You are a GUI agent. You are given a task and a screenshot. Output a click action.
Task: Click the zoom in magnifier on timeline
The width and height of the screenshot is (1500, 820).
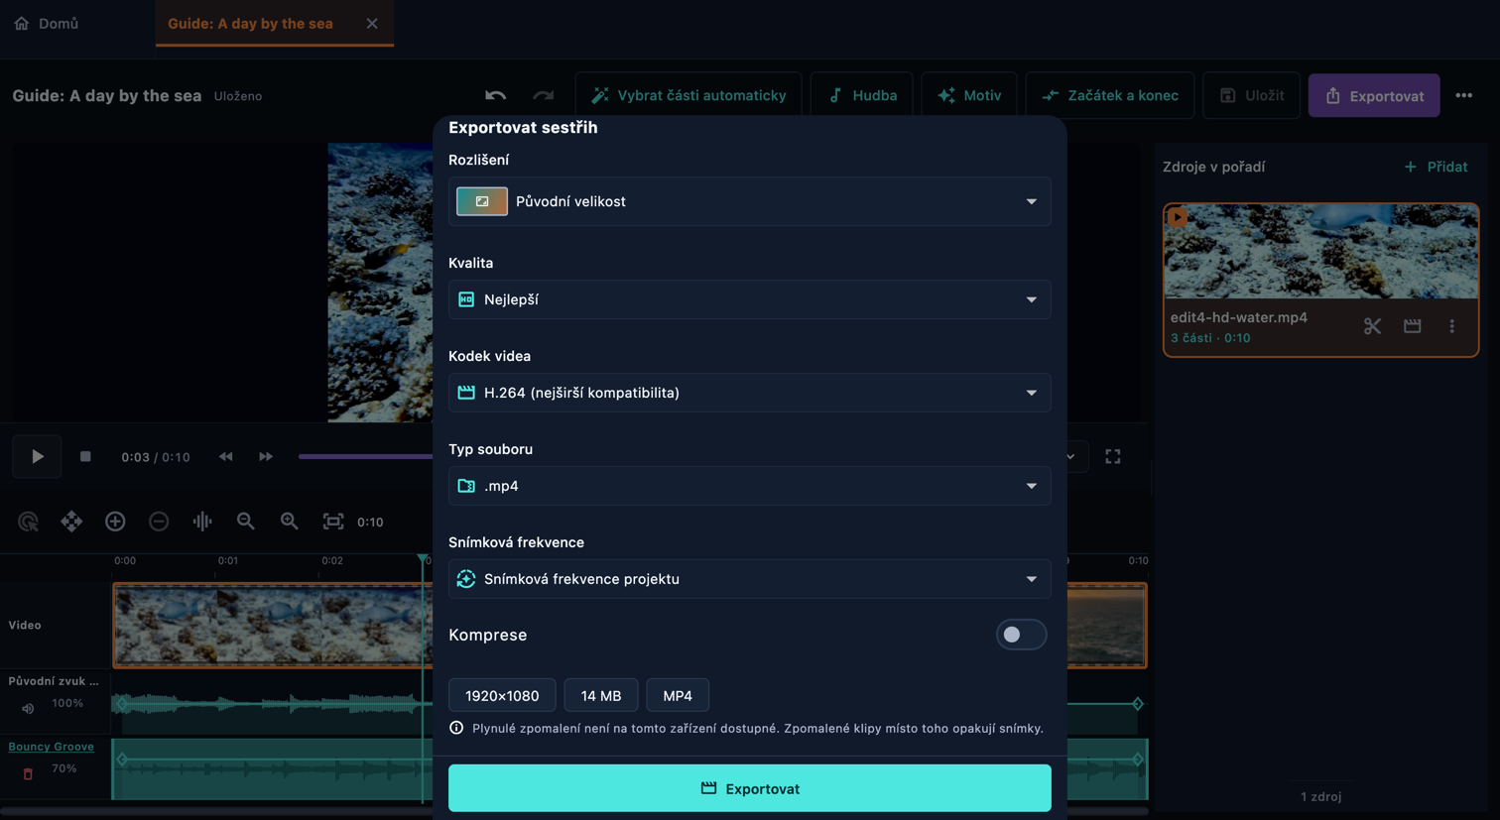(x=289, y=522)
